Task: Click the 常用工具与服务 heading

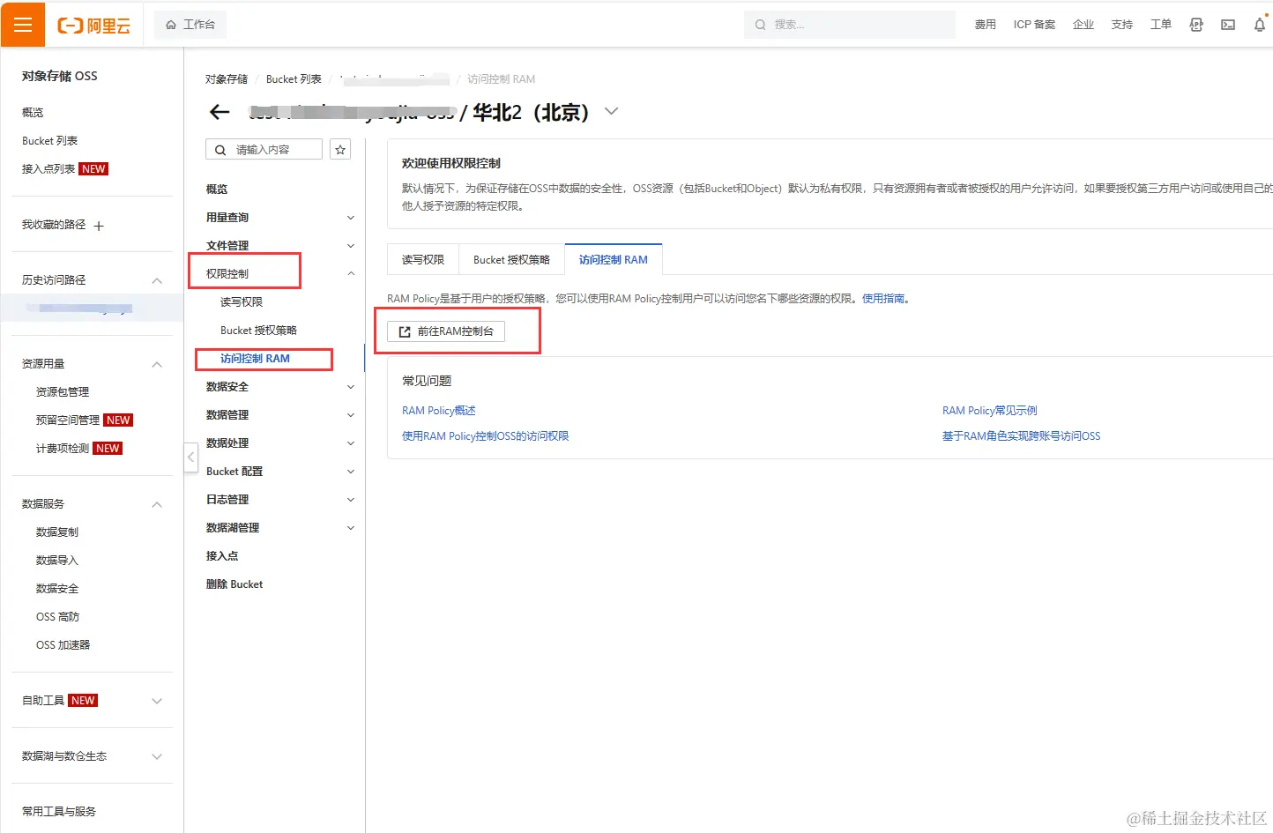Action: 59,812
